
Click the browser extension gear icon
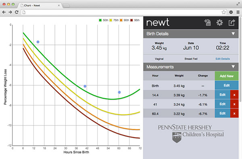coord(231,12)
